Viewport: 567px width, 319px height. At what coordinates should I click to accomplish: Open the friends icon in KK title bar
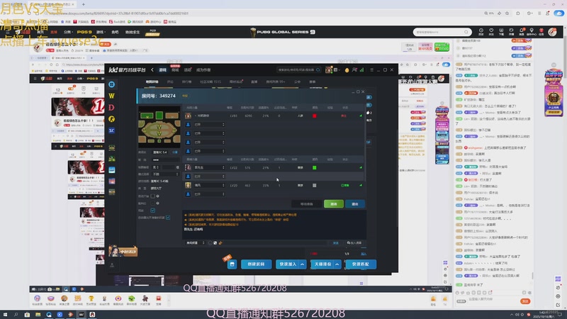354,69
